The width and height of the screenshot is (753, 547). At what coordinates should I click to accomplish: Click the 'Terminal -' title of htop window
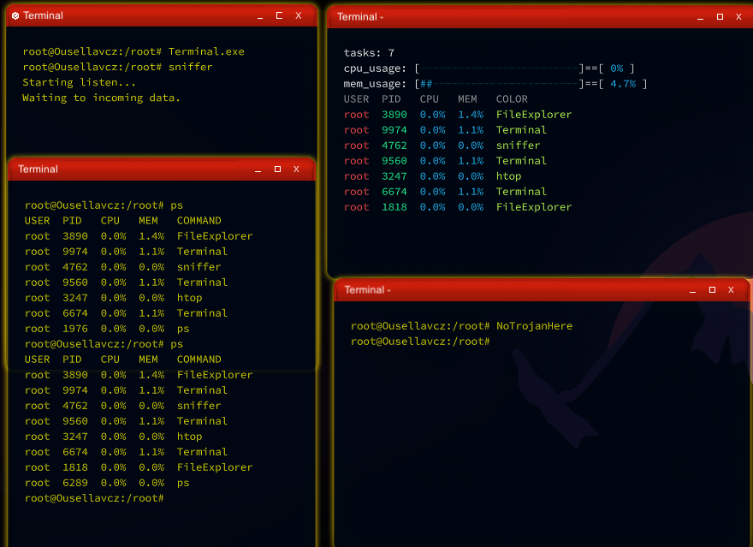(x=360, y=17)
